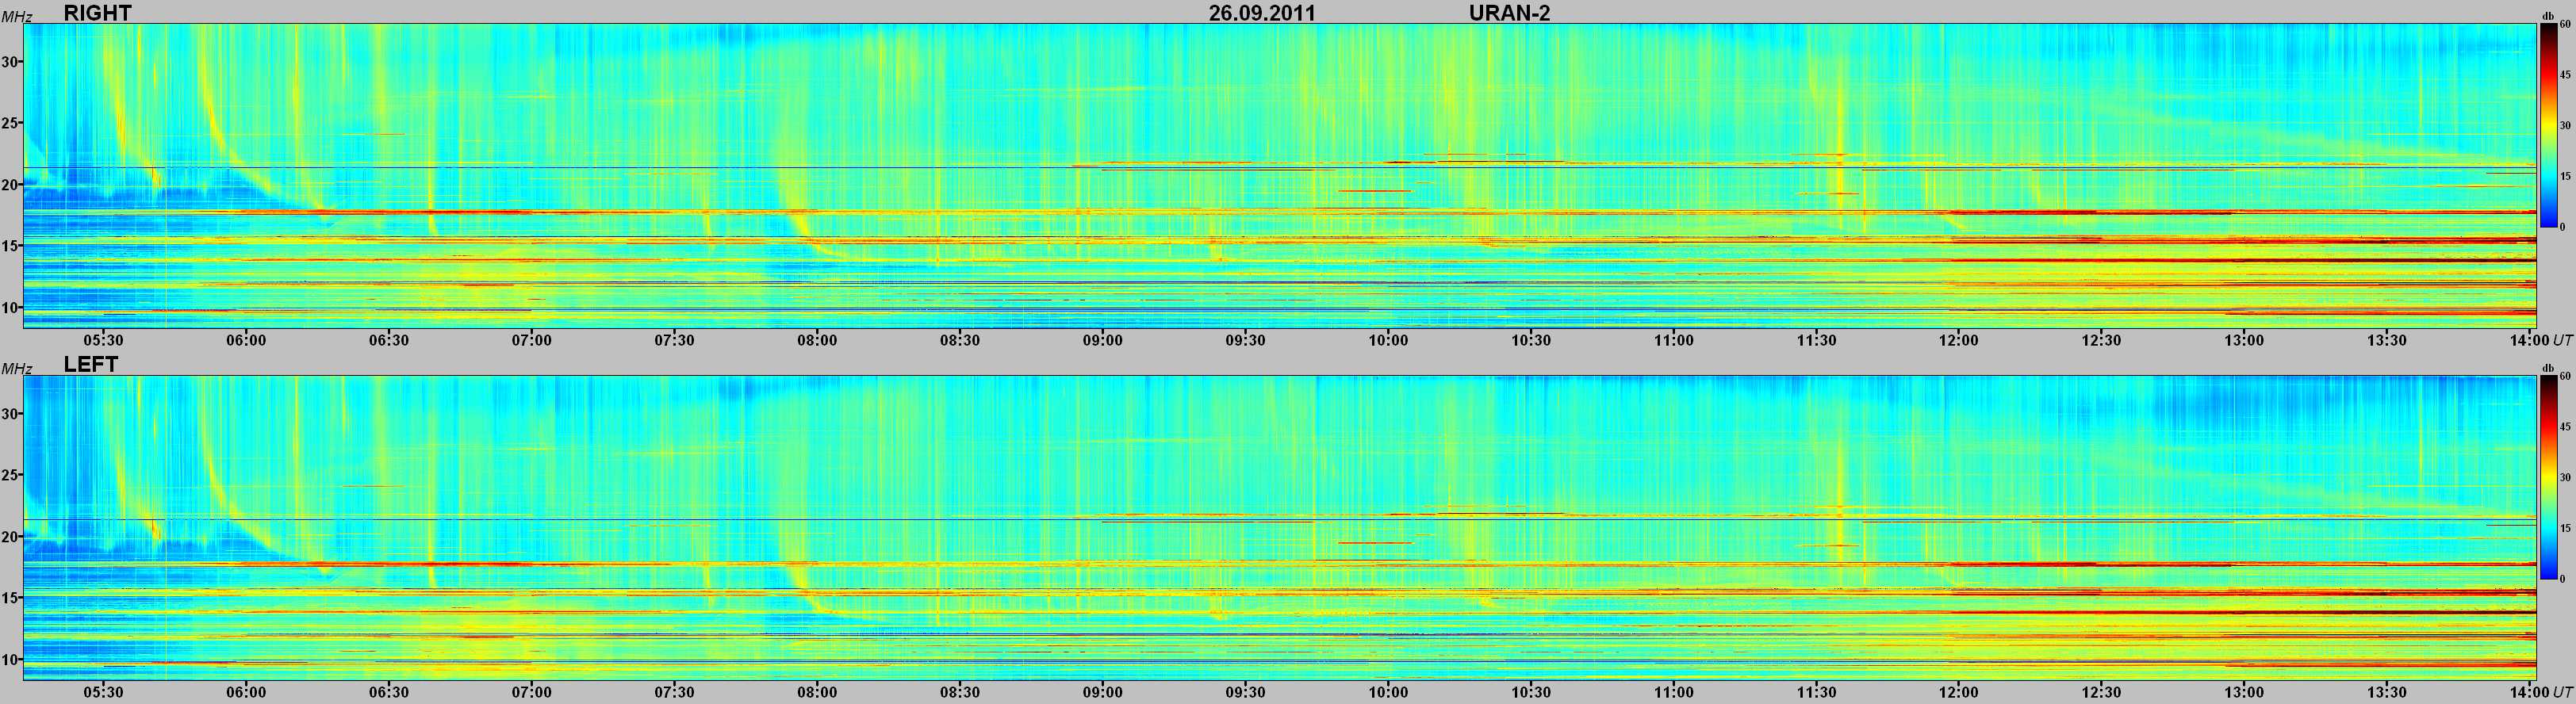Select the 06:30 tick on lower time axis
Viewport: 2576px width, 704px height.
[389, 692]
